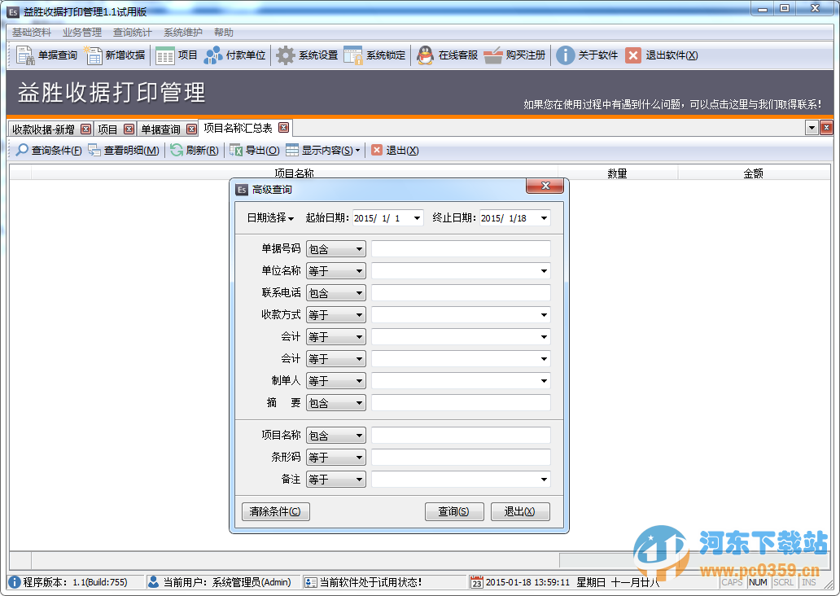The width and height of the screenshot is (840, 596).
Task: Click inside the 单据号码 input field
Action: [x=460, y=248]
